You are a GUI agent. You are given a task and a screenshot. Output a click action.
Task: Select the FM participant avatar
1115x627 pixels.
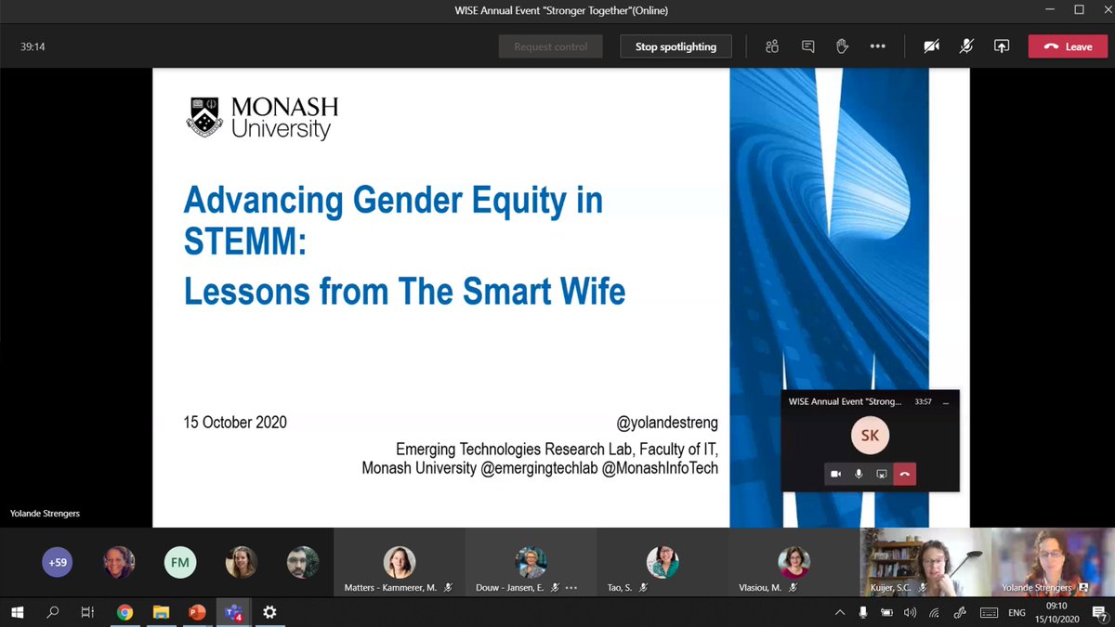pyautogui.click(x=180, y=562)
